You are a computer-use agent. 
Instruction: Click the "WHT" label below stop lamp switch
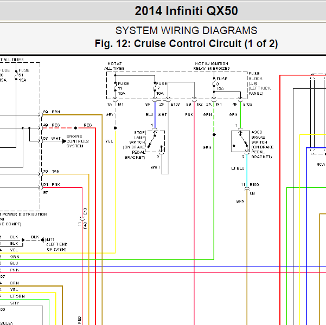(155, 167)
